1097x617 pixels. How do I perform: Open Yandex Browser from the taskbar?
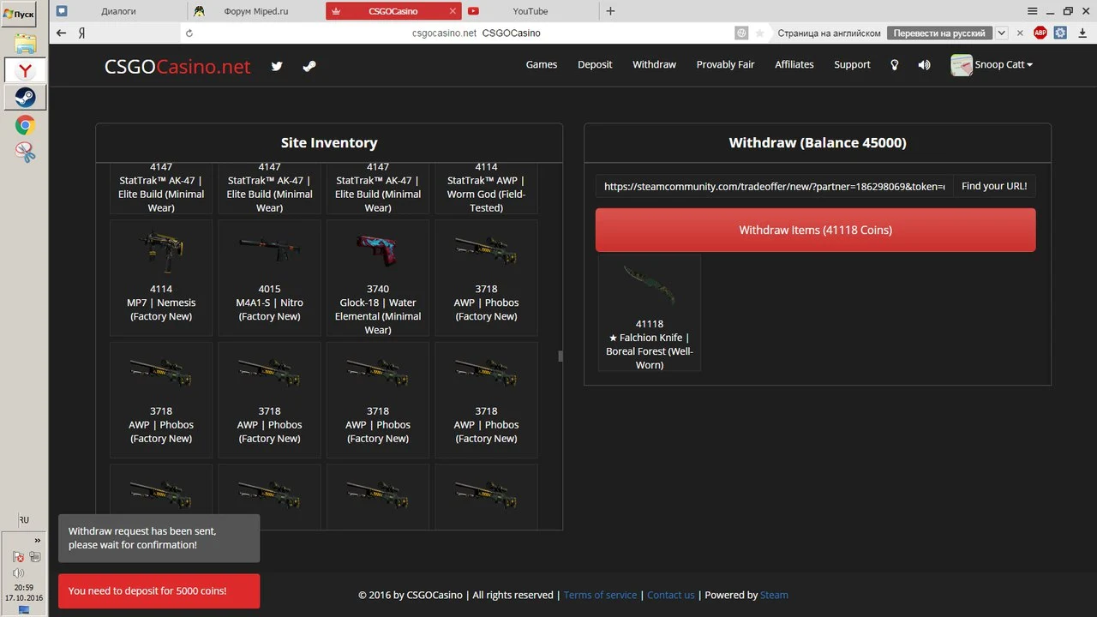(25, 70)
